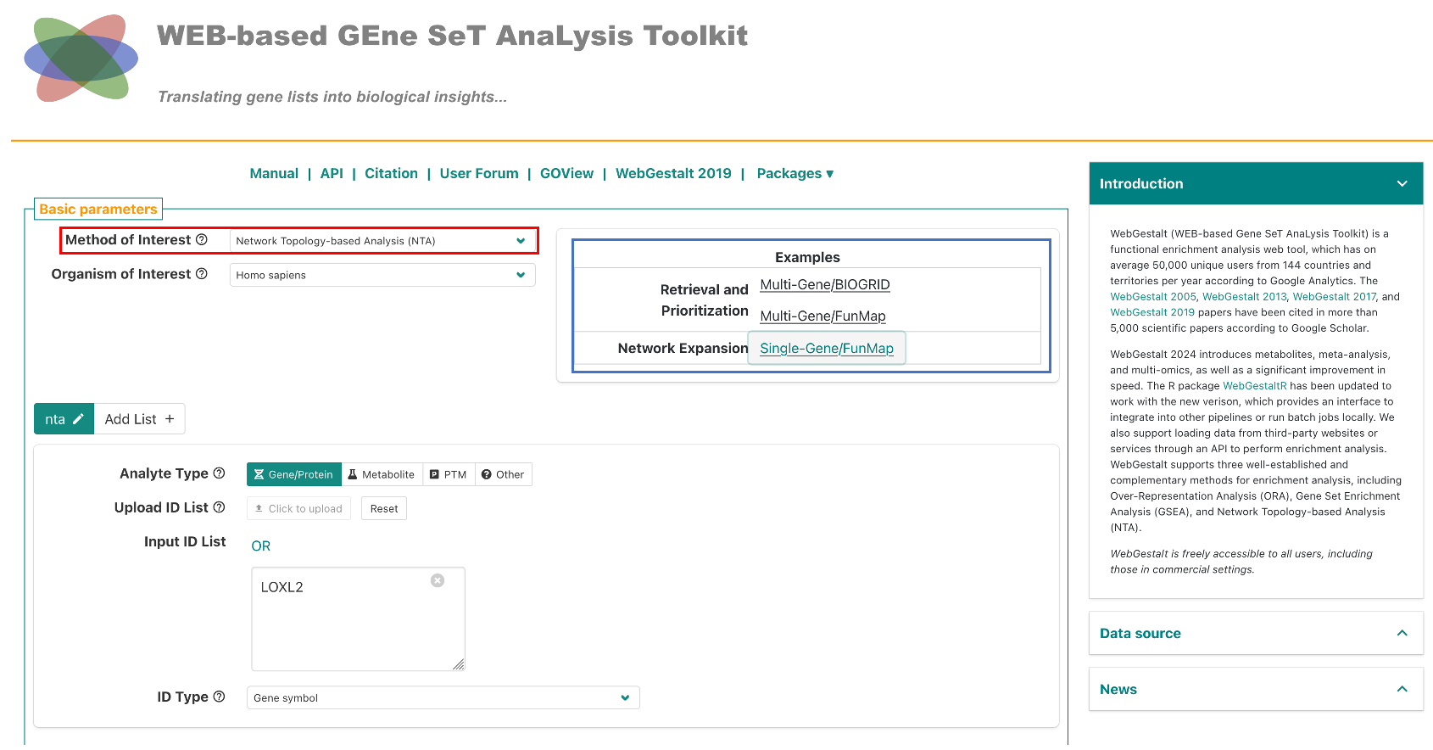This screenshot has width=1433, height=750.
Task: Open the Method of Interest dropdown
Action: [382, 241]
